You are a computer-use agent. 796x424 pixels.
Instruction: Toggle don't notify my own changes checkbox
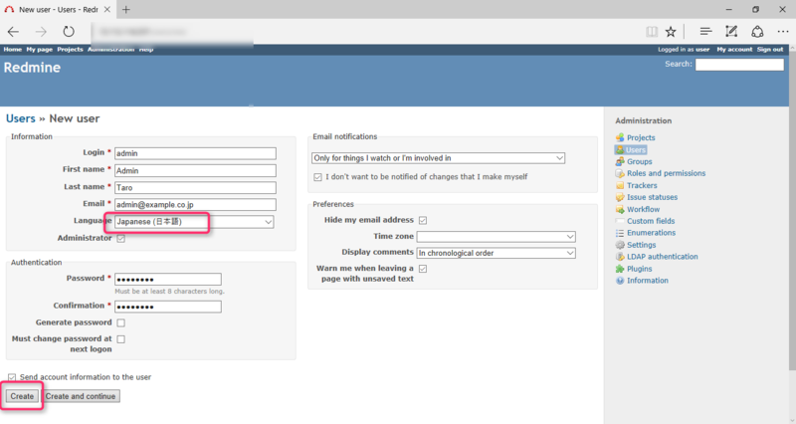[317, 177]
